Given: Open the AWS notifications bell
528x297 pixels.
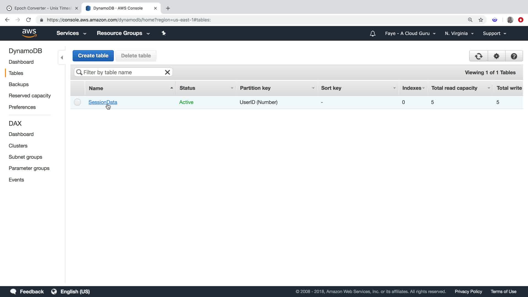Looking at the screenshot, I should (x=373, y=34).
